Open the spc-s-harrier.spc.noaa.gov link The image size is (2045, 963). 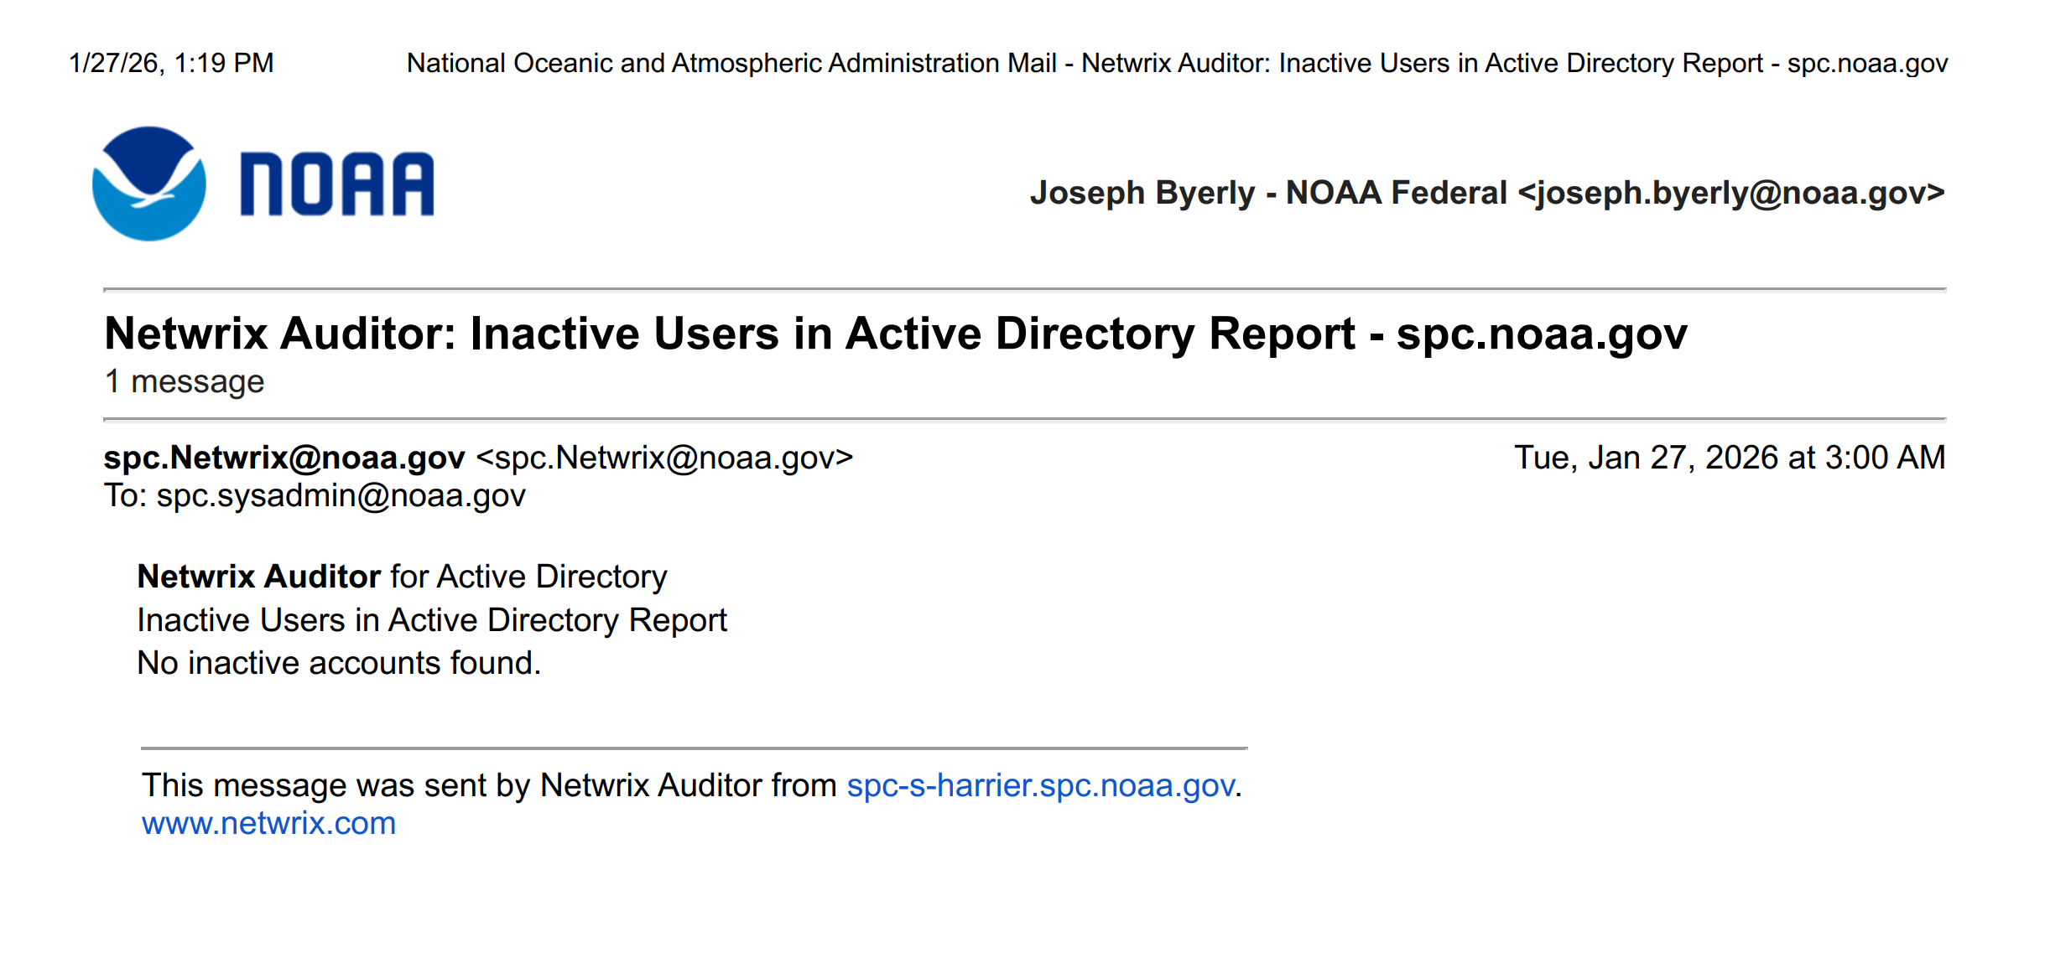(x=1040, y=785)
